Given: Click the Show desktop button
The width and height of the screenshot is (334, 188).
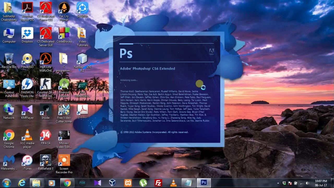Looking at the screenshot, I should [x=332, y=183].
